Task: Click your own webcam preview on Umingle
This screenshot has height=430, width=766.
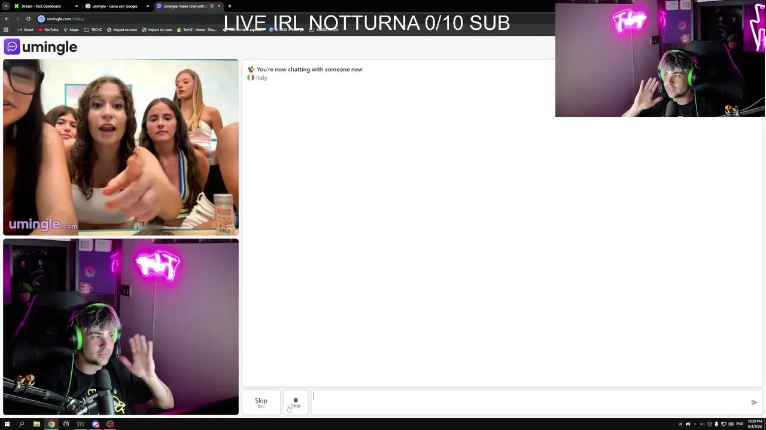Action: 120,327
